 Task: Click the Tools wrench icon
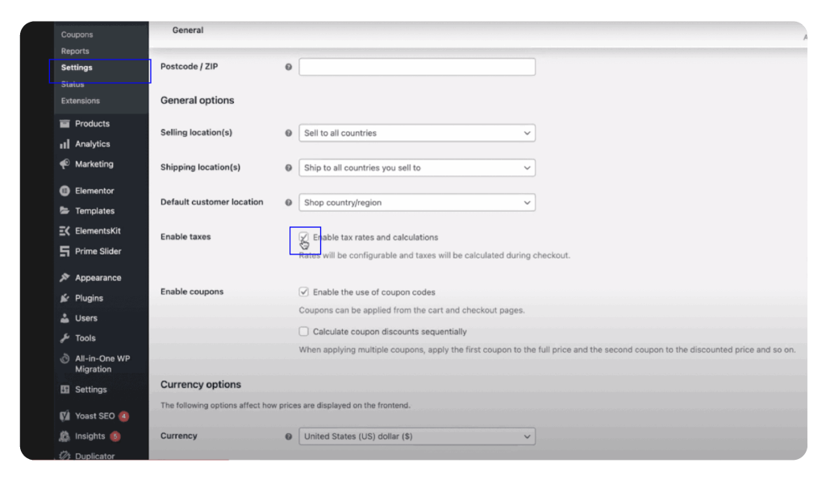tap(65, 338)
